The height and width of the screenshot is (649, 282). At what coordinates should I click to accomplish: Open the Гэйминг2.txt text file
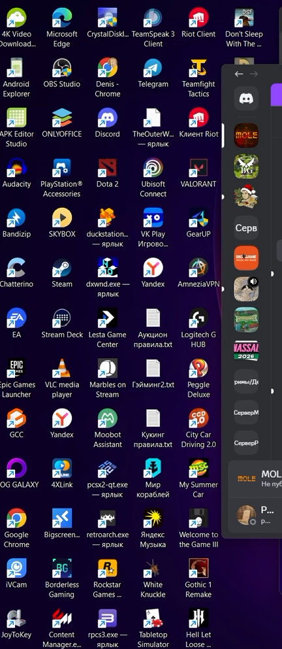[153, 369]
